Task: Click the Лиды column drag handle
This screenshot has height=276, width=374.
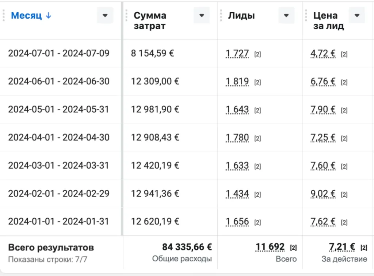Action: (x=221, y=15)
